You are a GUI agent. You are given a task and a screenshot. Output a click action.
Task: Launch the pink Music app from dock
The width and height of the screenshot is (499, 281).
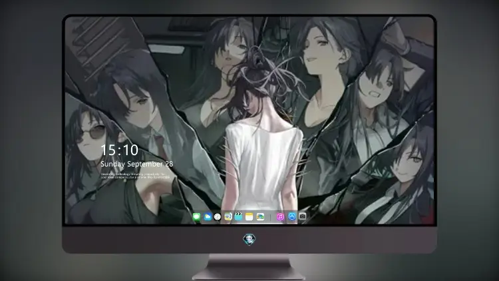click(x=280, y=217)
